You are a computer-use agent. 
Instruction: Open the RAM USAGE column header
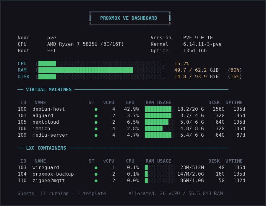tap(158, 102)
